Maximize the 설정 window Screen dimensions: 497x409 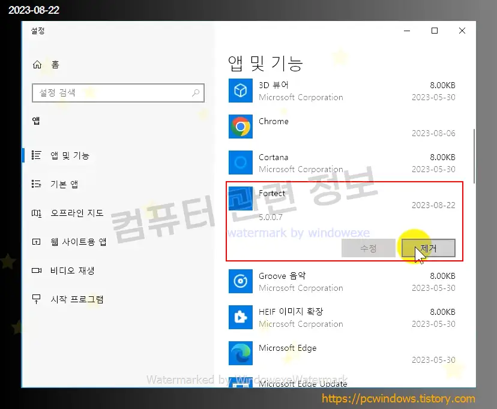pyautogui.click(x=435, y=31)
